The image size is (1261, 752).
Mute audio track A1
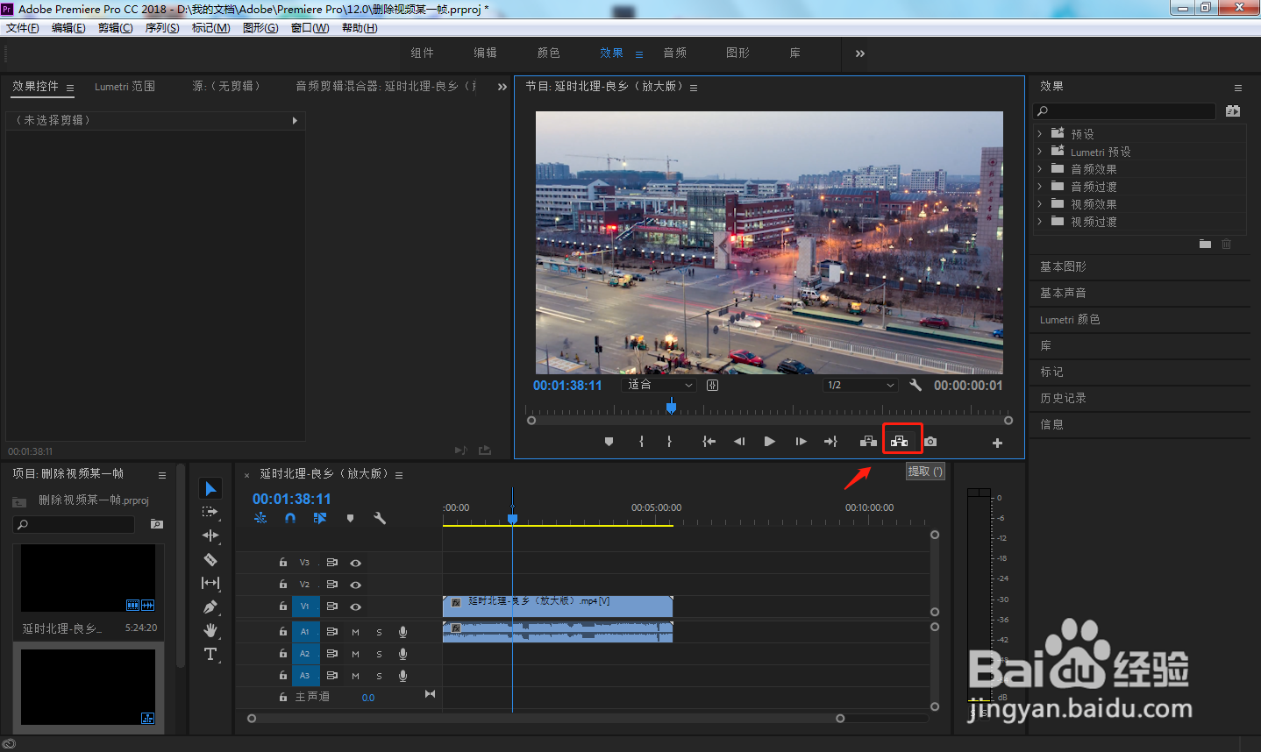click(x=355, y=632)
